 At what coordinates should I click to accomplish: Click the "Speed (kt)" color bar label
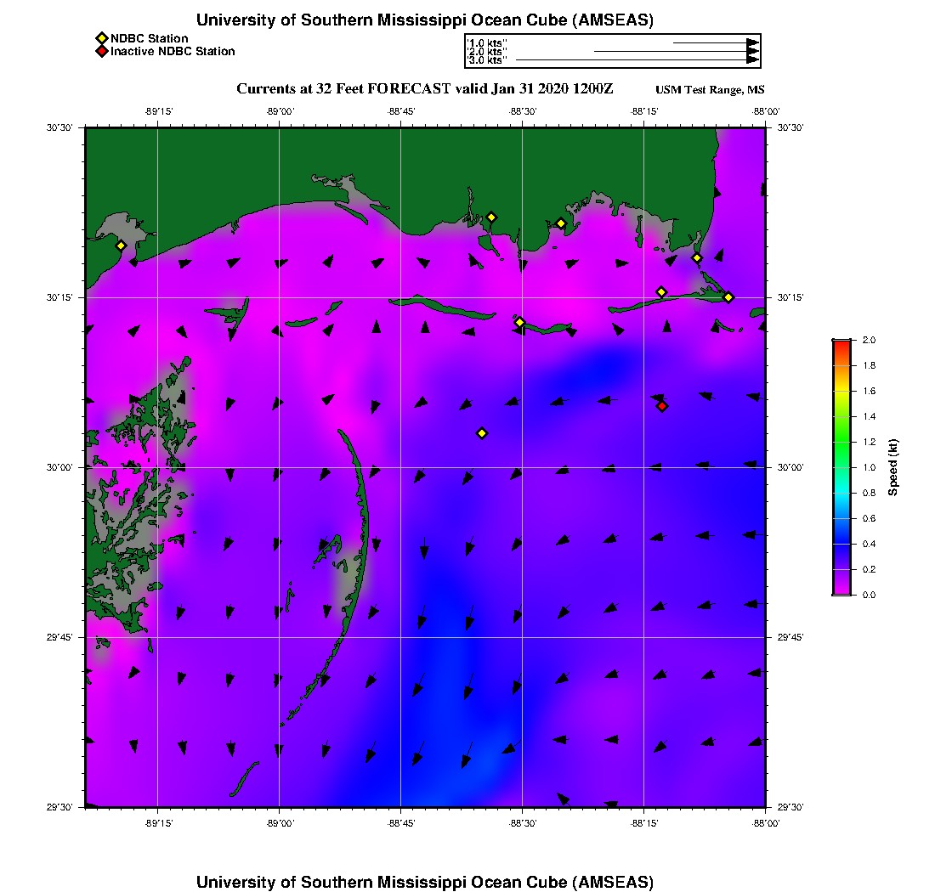coord(892,467)
